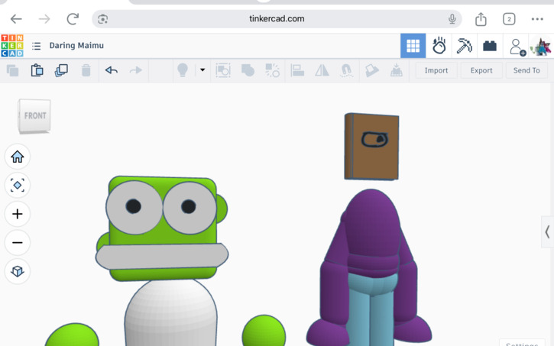Redo the last action
This screenshot has width=554, height=346.
point(136,70)
